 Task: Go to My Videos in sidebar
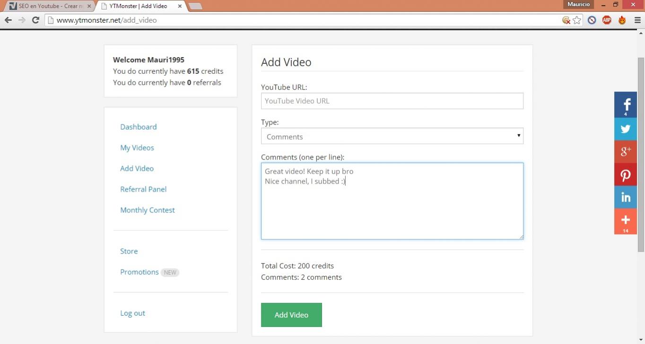click(137, 148)
